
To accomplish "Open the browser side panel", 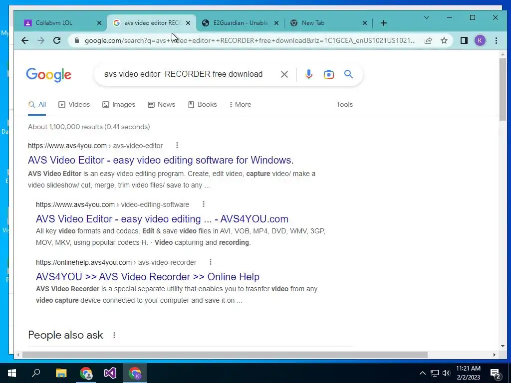I will click(464, 40).
